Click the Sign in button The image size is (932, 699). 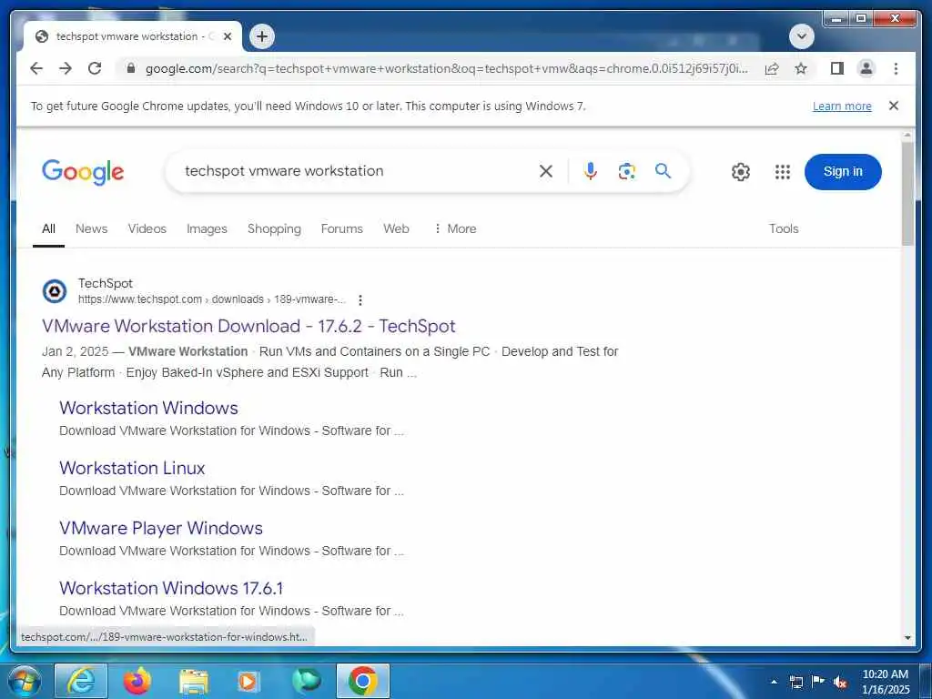(843, 172)
